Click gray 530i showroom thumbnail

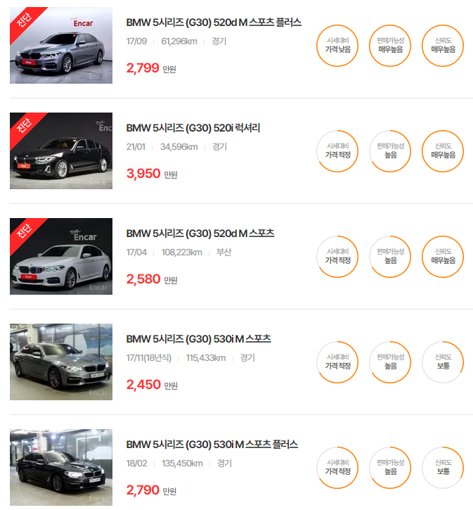pyautogui.click(x=61, y=362)
